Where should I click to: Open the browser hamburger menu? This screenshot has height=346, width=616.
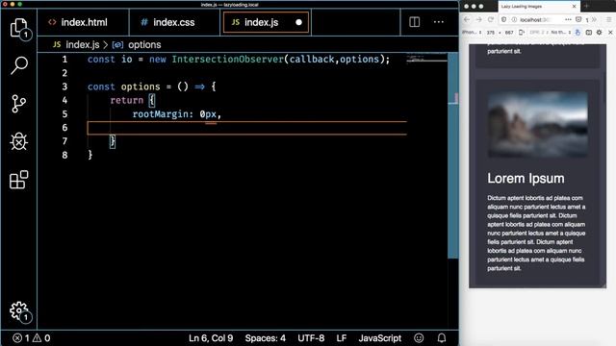(608, 19)
